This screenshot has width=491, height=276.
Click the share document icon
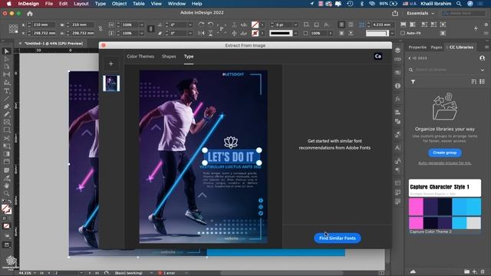(x=395, y=13)
